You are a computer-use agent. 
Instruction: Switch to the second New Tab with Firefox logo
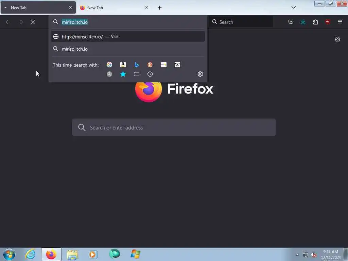pyautogui.click(x=115, y=7)
